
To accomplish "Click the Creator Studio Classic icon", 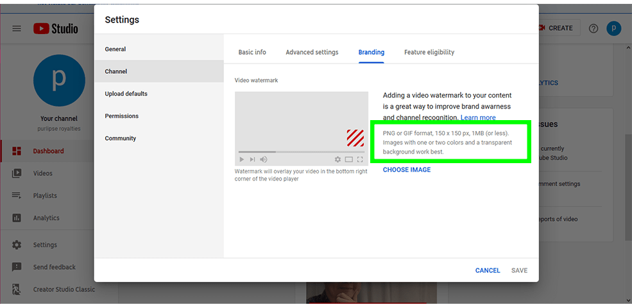I will 17,289.
